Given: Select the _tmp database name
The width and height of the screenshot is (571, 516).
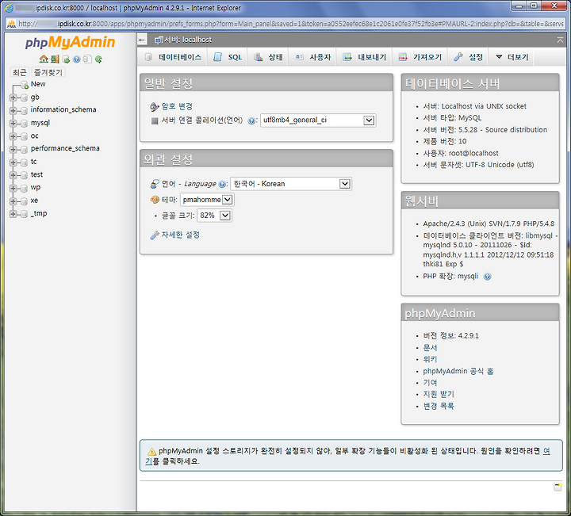Looking at the screenshot, I should pyautogui.click(x=39, y=213).
